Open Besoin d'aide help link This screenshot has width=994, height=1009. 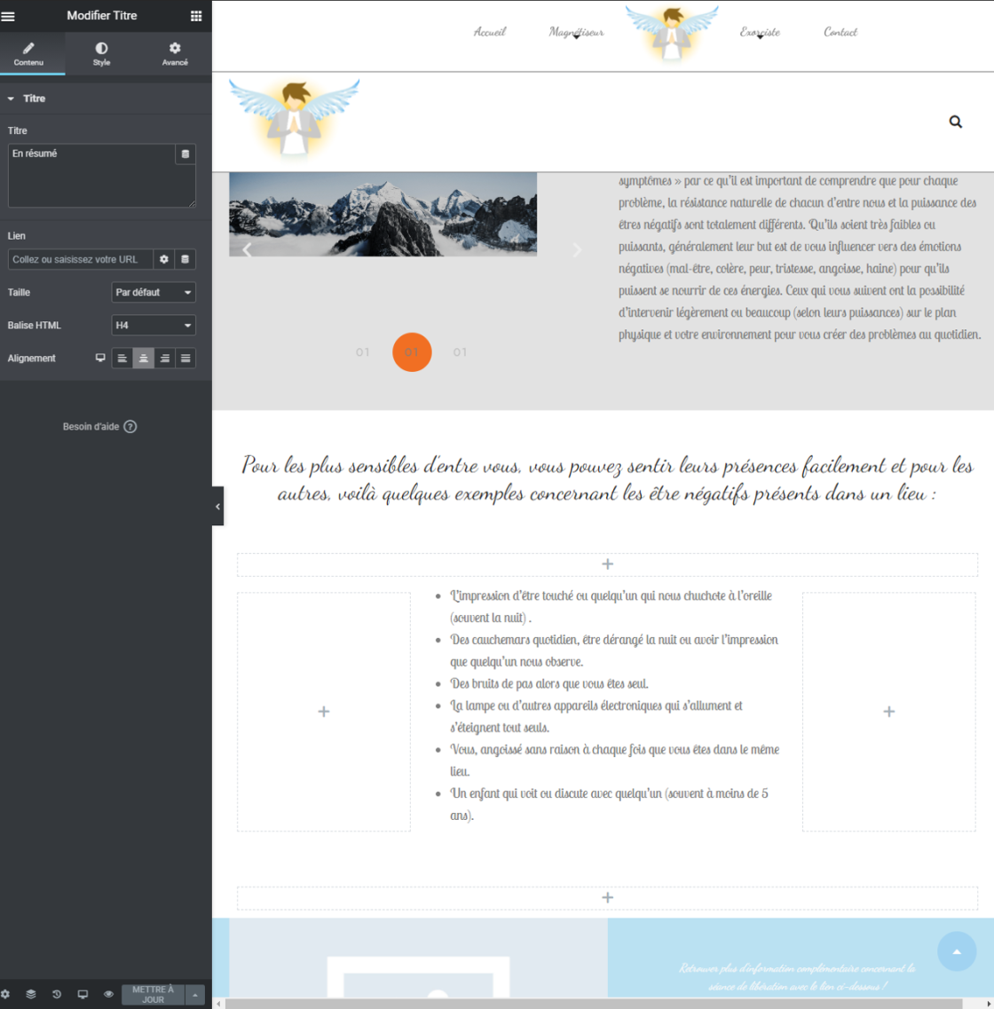pyautogui.click(x=99, y=427)
